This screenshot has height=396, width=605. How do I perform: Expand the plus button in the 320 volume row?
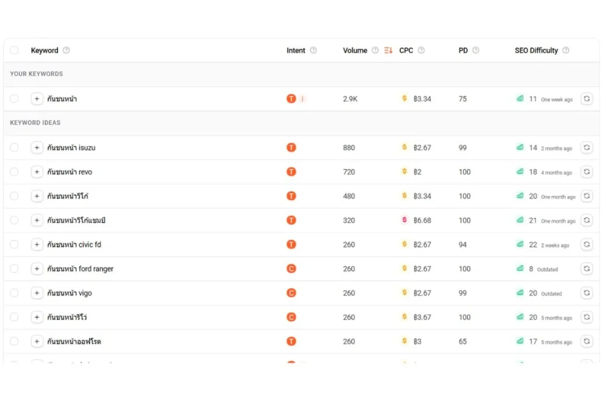tap(37, 221)
